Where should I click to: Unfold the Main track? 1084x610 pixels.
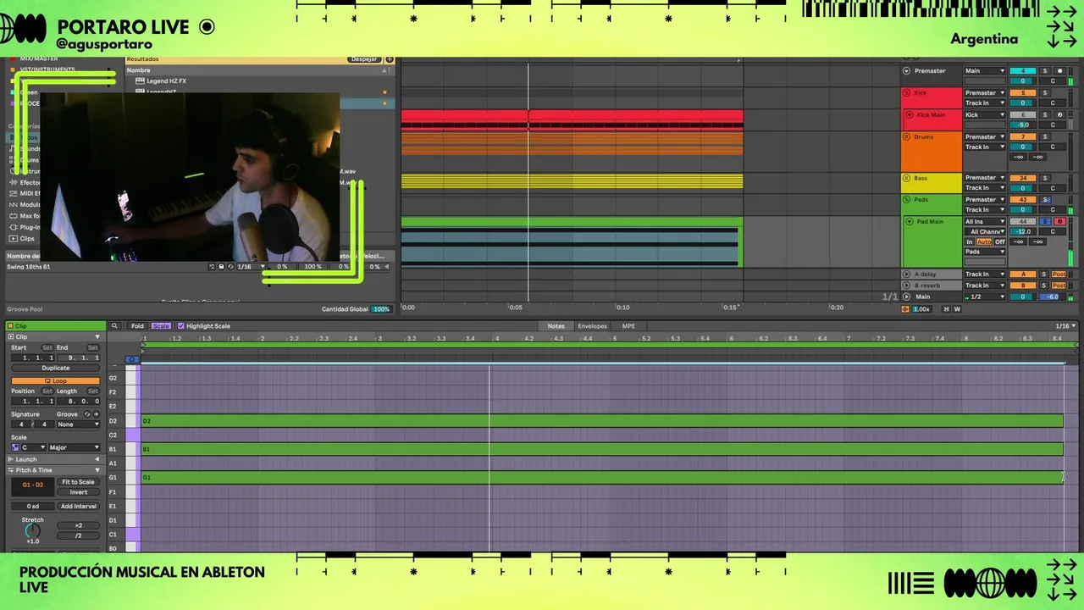tap(907, 297)
